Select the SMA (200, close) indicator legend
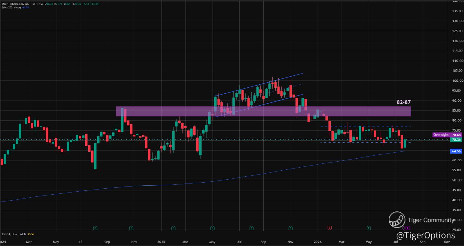464x246 pixels. click(x=11, y=8)
